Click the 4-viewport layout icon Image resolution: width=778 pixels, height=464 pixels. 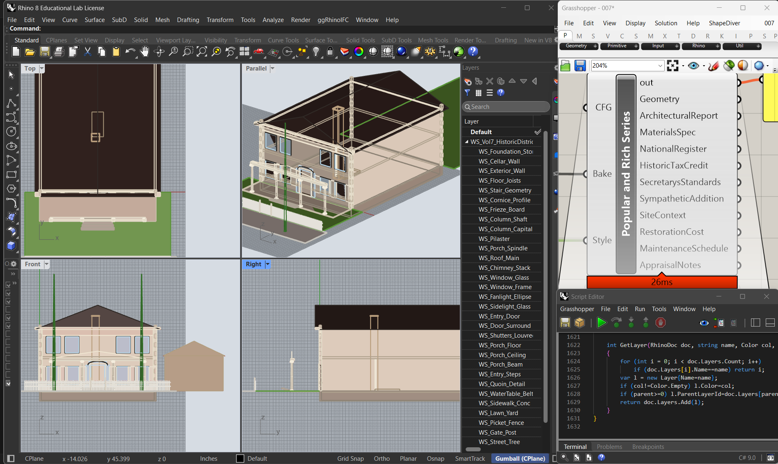(x=244, y=51)
